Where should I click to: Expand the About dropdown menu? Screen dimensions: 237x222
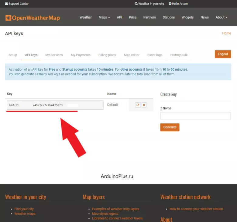tap(221, 17)
